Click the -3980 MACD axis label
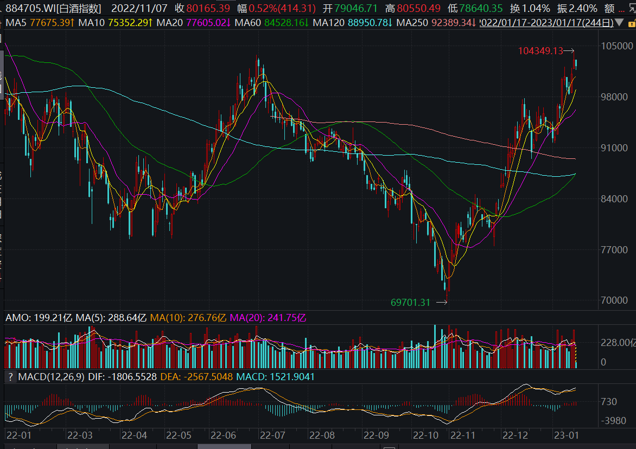This screenshot has width=636, height=449. (x=613, y=421)
